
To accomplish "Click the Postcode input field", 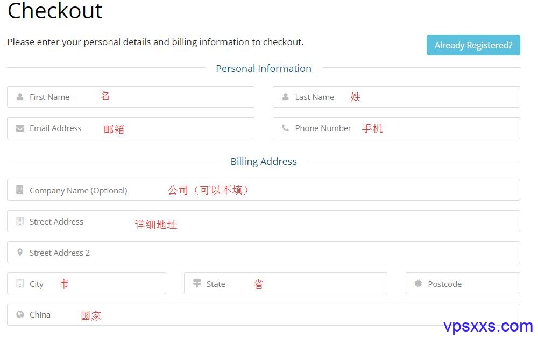I will (x=463, y=284).
